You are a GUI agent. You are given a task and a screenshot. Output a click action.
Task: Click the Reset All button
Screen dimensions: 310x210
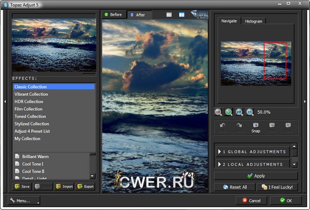point(235,187)
